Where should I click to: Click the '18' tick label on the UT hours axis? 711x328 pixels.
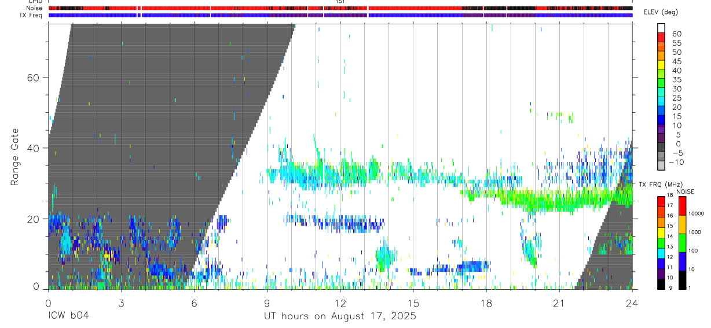486,303
